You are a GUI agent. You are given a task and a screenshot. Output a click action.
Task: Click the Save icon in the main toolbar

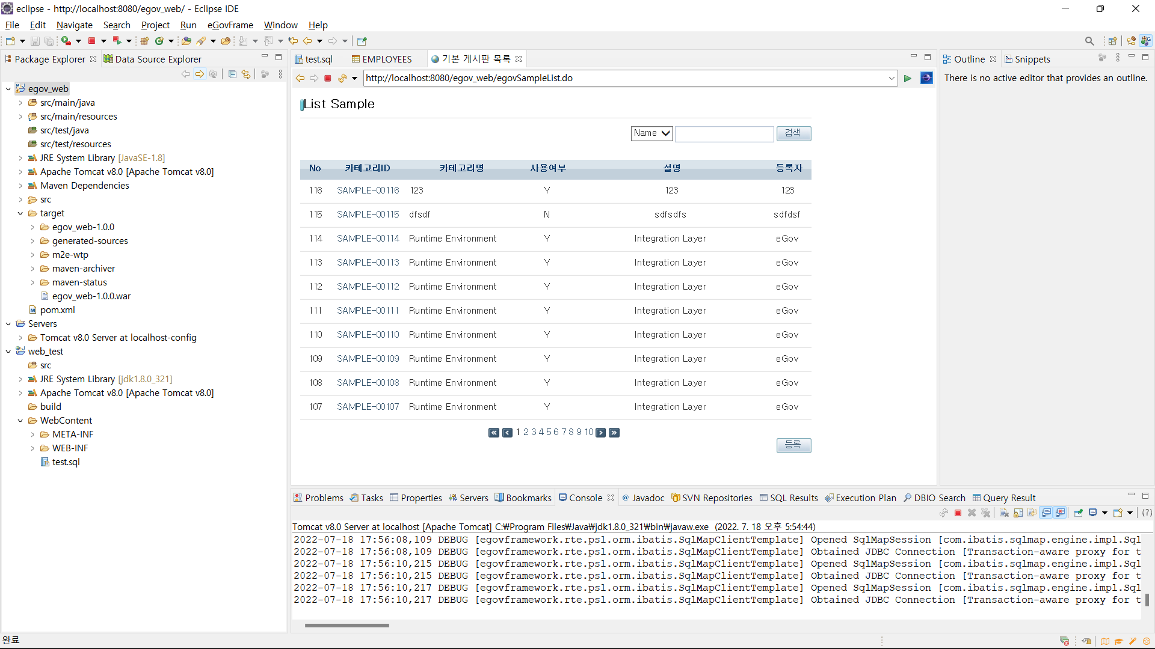click(35, 41)
